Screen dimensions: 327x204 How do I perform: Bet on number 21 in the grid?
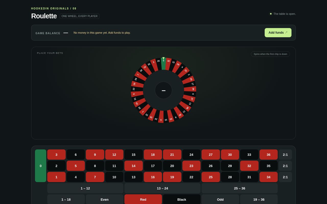coord(172,155)
